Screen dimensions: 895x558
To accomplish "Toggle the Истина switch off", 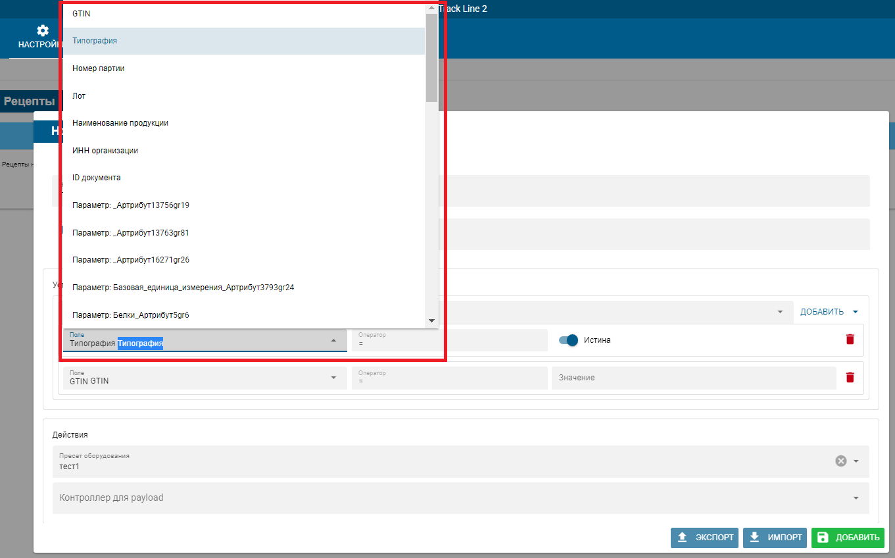I will click(568, 340).
